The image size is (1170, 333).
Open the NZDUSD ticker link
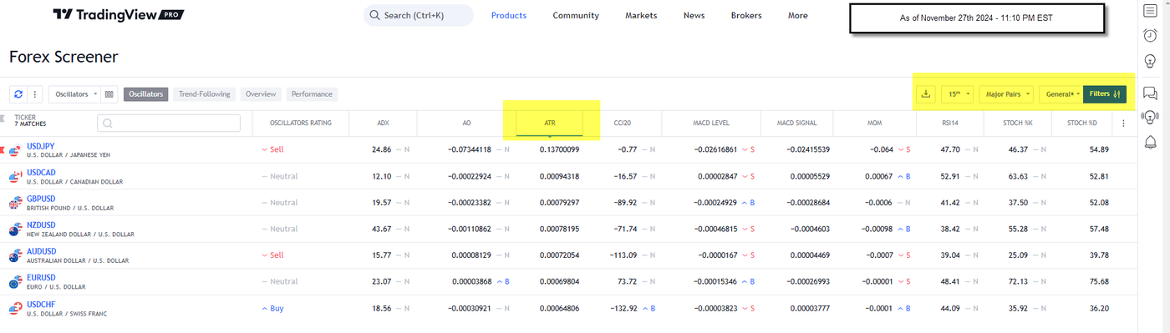click(42, 225)
